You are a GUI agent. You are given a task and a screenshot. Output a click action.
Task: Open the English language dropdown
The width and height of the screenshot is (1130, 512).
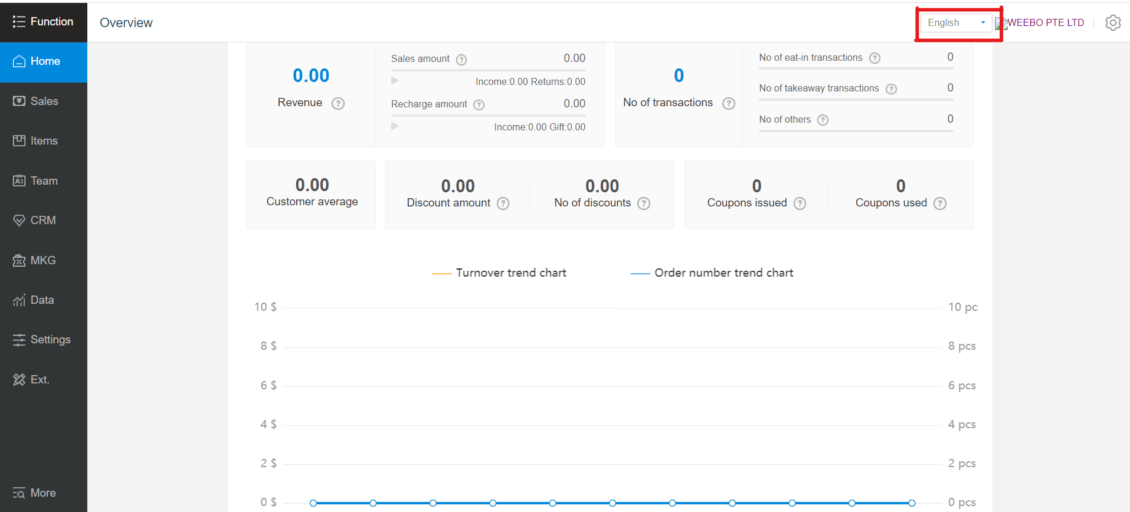(956, 22)
